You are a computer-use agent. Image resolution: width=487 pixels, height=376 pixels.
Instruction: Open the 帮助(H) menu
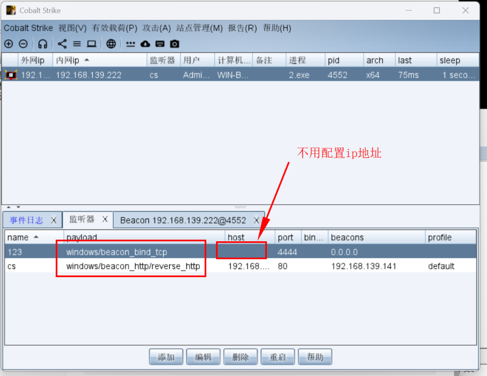[277, 28]
